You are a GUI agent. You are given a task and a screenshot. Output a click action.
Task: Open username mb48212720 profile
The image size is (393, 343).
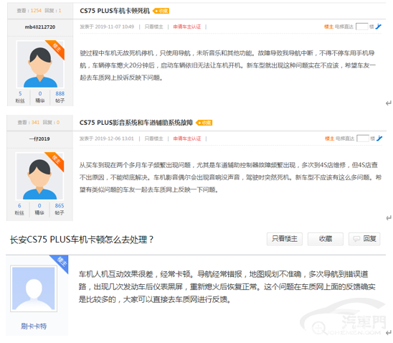pyautogui.click(x=40, y=27)
